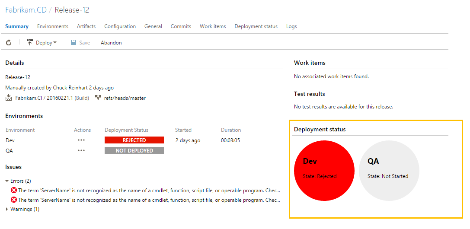Click the grey NOT DEPLOYED status badge

pos(134,150)
